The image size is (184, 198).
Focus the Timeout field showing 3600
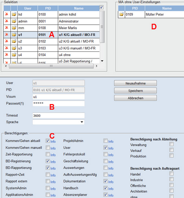coord(59,115)
